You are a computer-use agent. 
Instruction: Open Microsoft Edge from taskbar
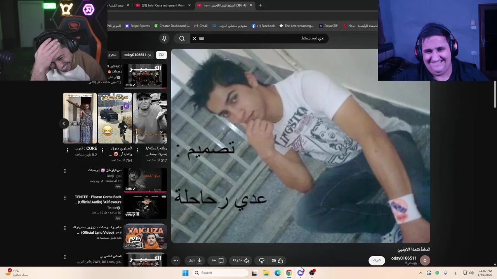pos(278,273)
